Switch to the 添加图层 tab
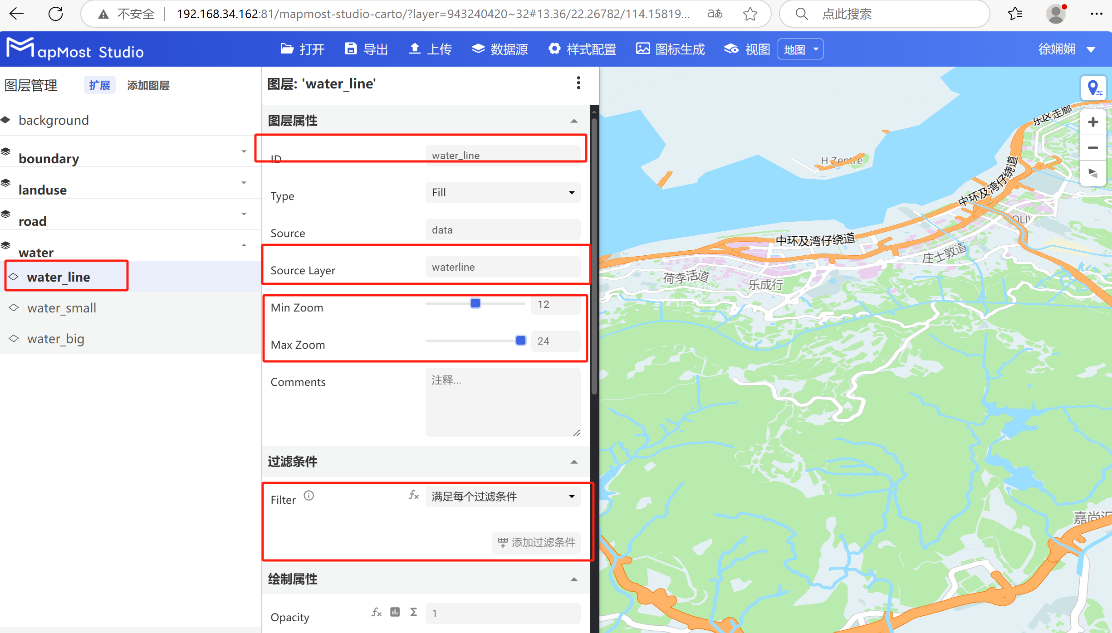Viewport: 1112px width, 633px height. click(148, 85)
